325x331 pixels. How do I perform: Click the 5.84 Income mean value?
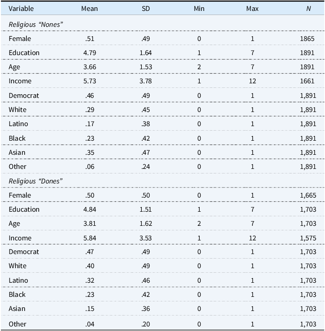pyautogui.click(x=89, y=238)
